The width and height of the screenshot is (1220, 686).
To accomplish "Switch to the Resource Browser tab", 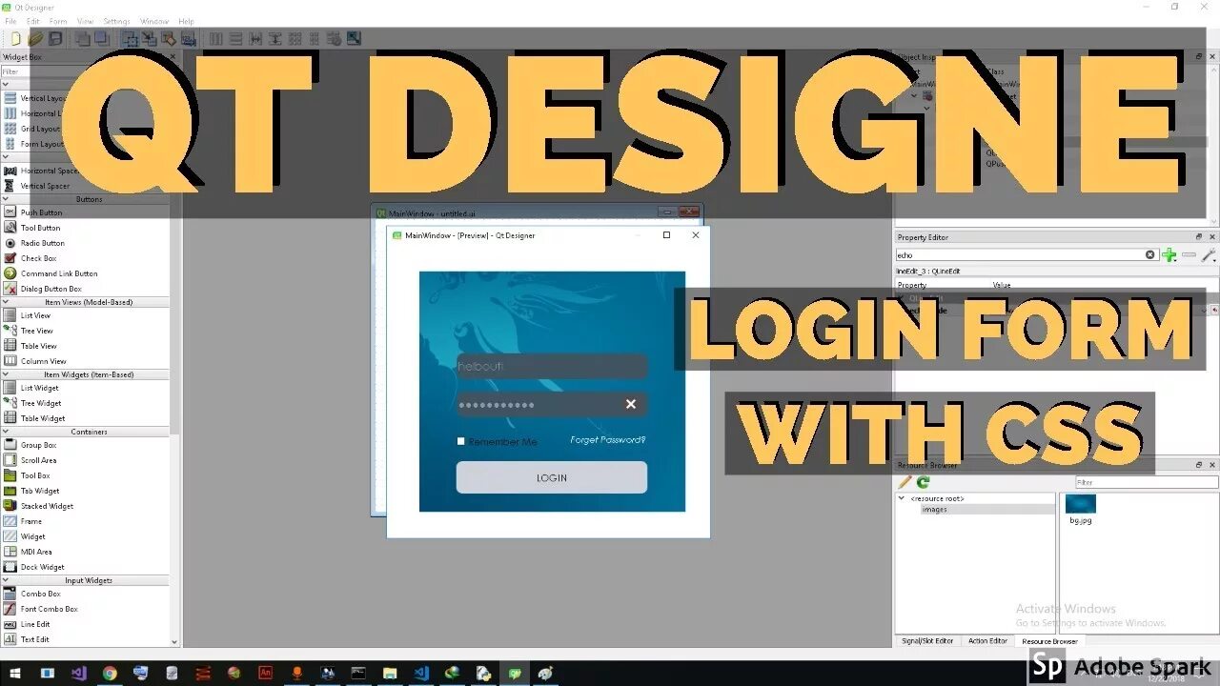I will 1049,641.
